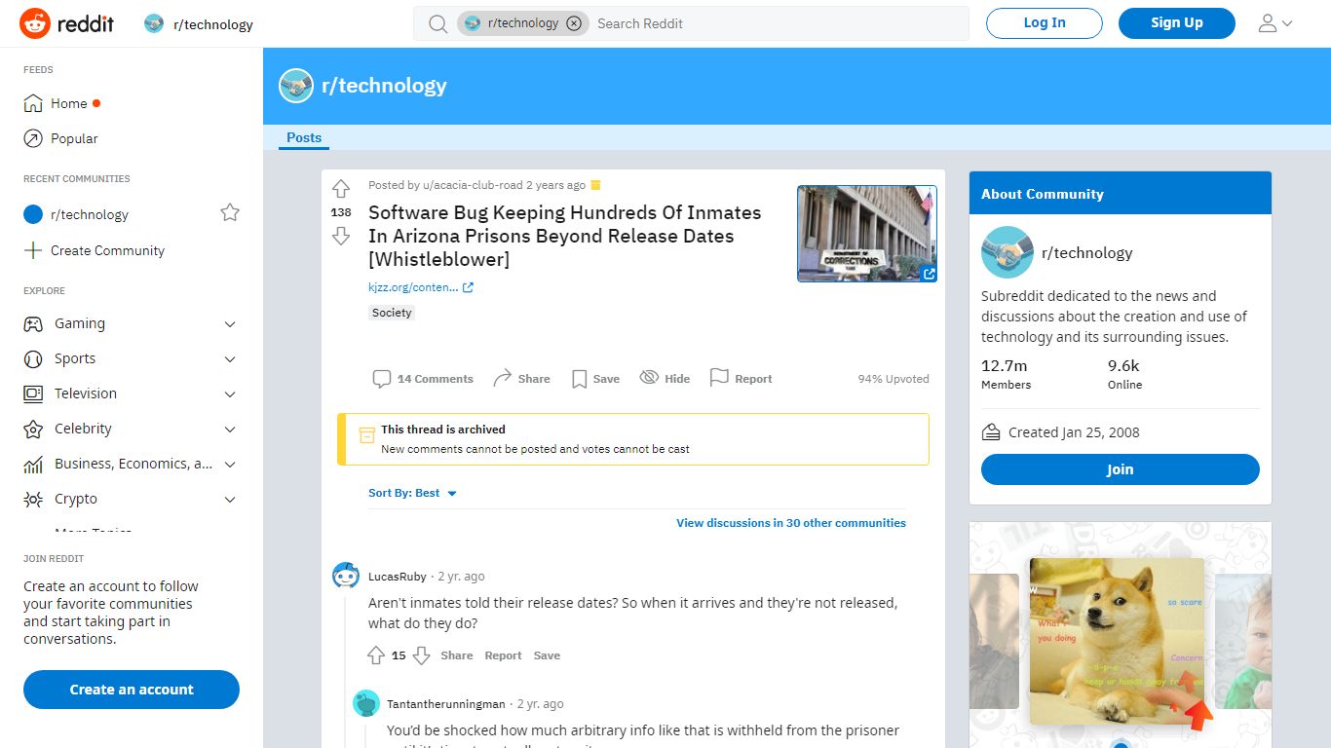Remove the r/technology search filter chip
This screenshot has width=1331, height=748.
(574, 23)
